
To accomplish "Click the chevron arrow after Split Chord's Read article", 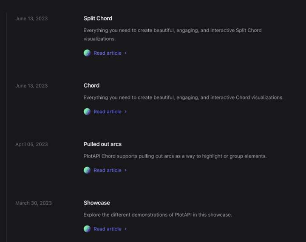I will pos(126,53).
